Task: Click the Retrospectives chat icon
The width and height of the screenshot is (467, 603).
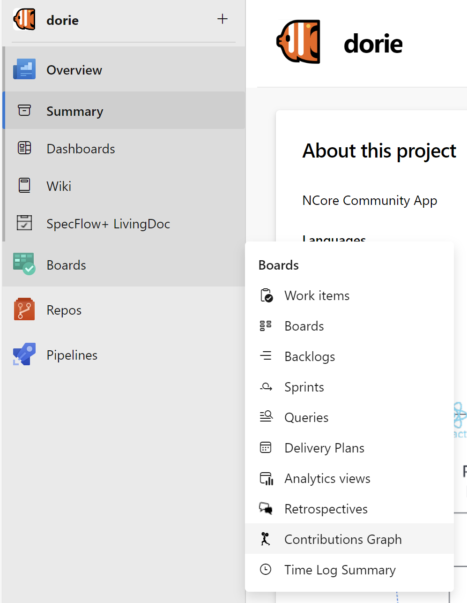Action: (266, 508)
